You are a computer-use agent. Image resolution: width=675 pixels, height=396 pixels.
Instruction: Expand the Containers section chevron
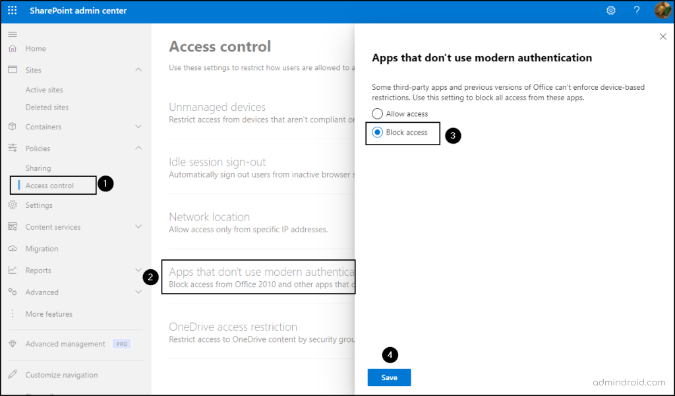138,127
